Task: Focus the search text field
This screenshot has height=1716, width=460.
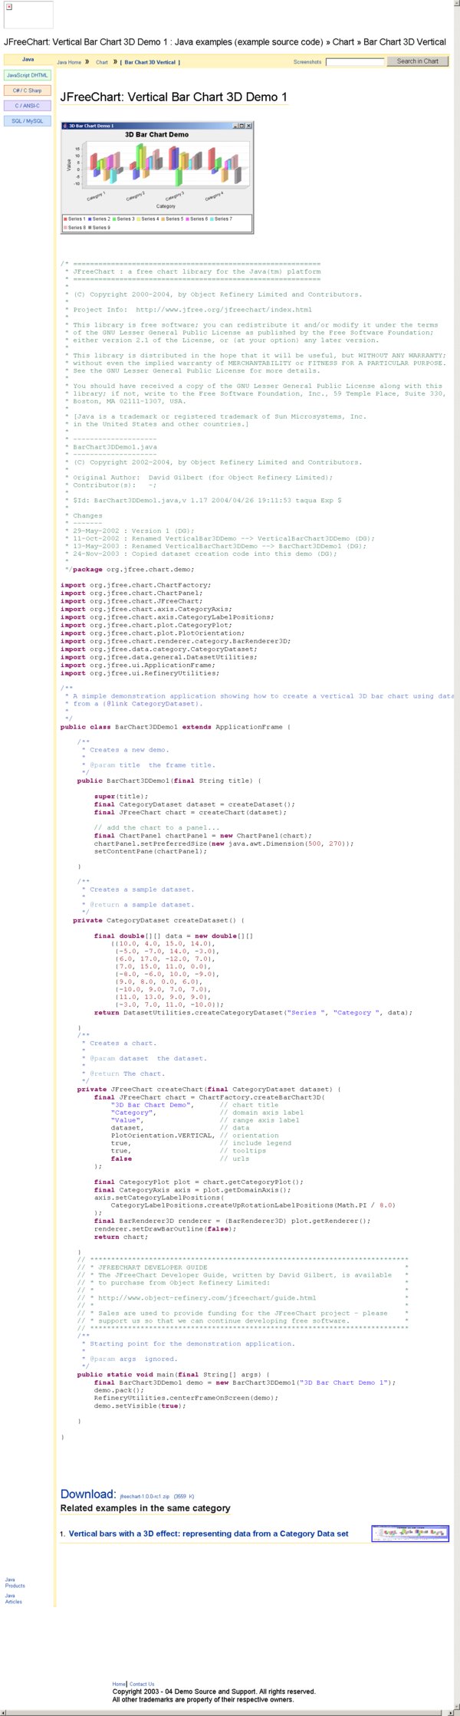Action: (x=355, y=62)
